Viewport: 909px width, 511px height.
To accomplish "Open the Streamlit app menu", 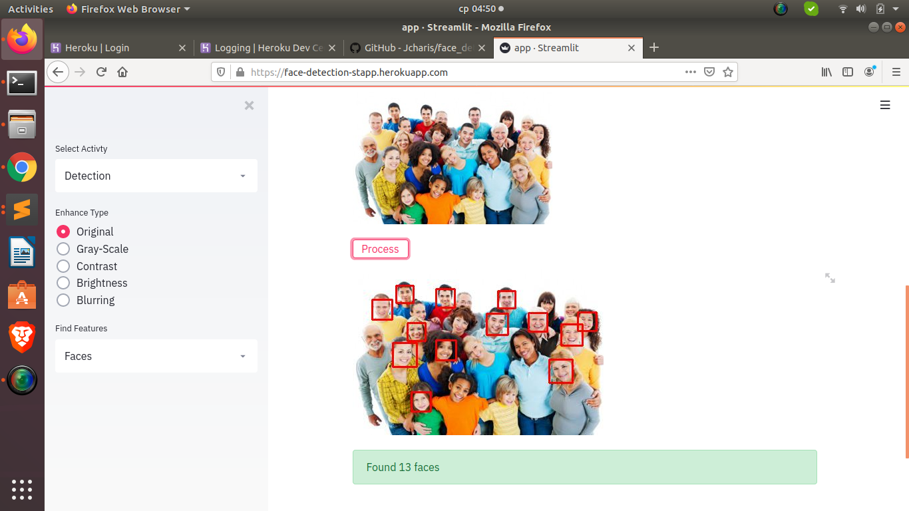I will click(885, 104).
